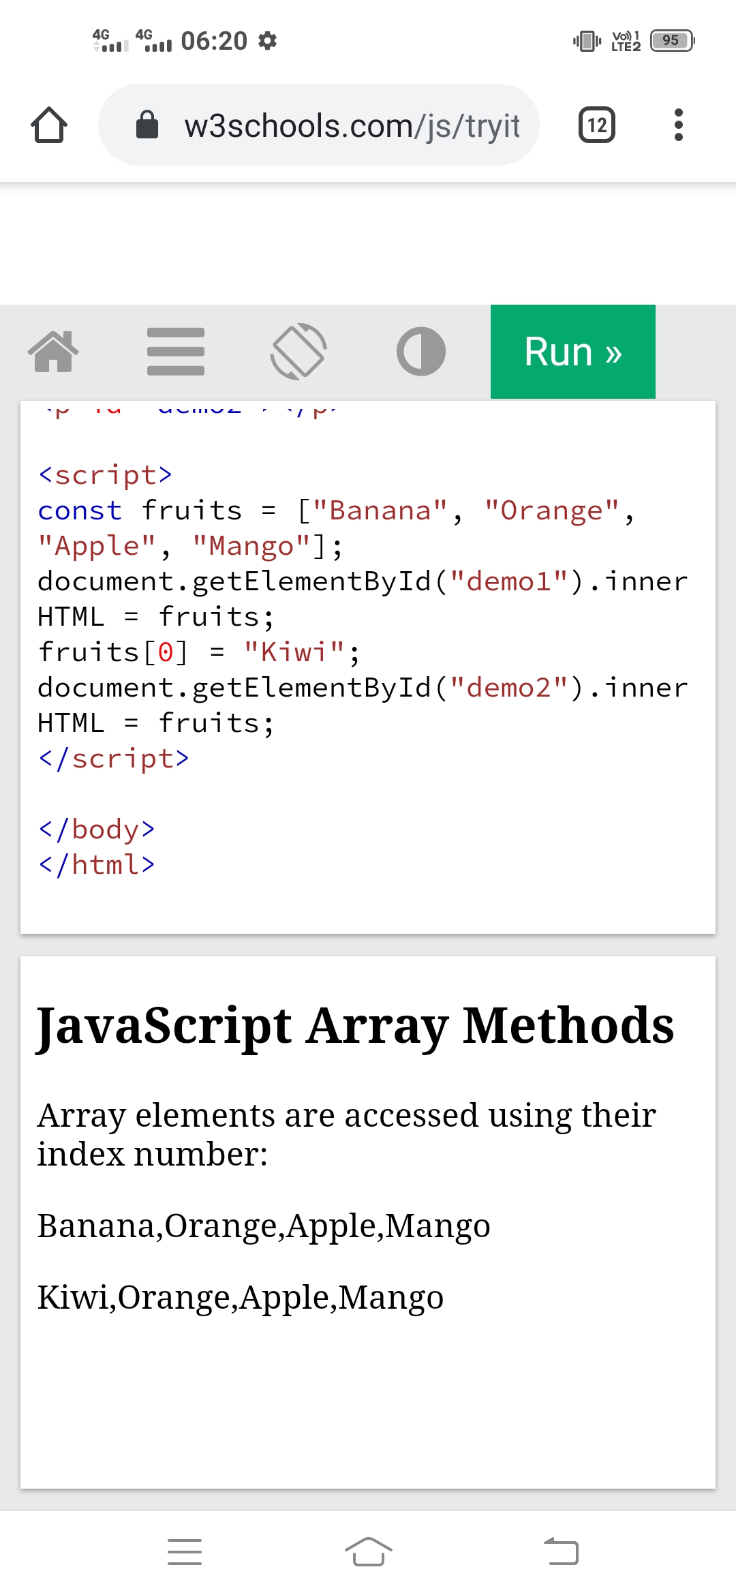Click the closing </script> tag in the editor
The image size is (736, 1595).
(x=114, y=759)
